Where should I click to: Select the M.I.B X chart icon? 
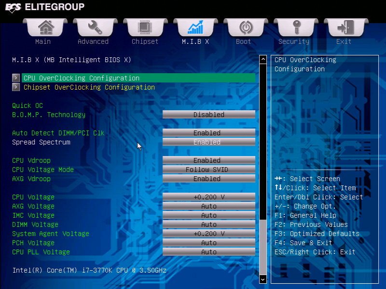tap(195, 28)
